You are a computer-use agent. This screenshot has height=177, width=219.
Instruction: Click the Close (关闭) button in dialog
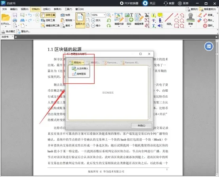(141, 126)
